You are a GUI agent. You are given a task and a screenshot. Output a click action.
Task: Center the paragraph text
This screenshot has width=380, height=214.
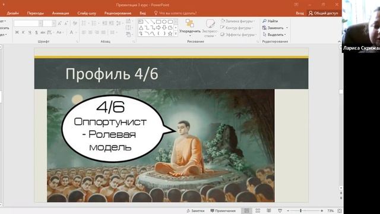(x=90, y=32)
